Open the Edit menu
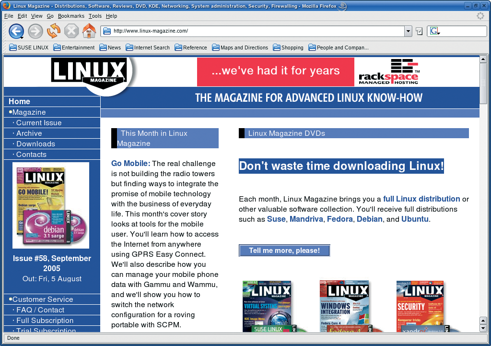The width and height of the screenshot is (491, 346). click(22, 16)
